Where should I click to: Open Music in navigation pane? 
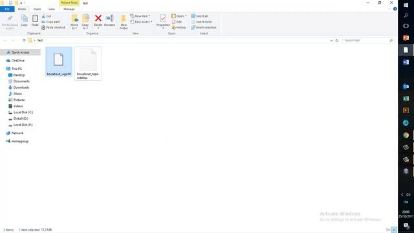tap(17, 94)
